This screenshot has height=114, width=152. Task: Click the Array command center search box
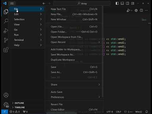point(82,3)
